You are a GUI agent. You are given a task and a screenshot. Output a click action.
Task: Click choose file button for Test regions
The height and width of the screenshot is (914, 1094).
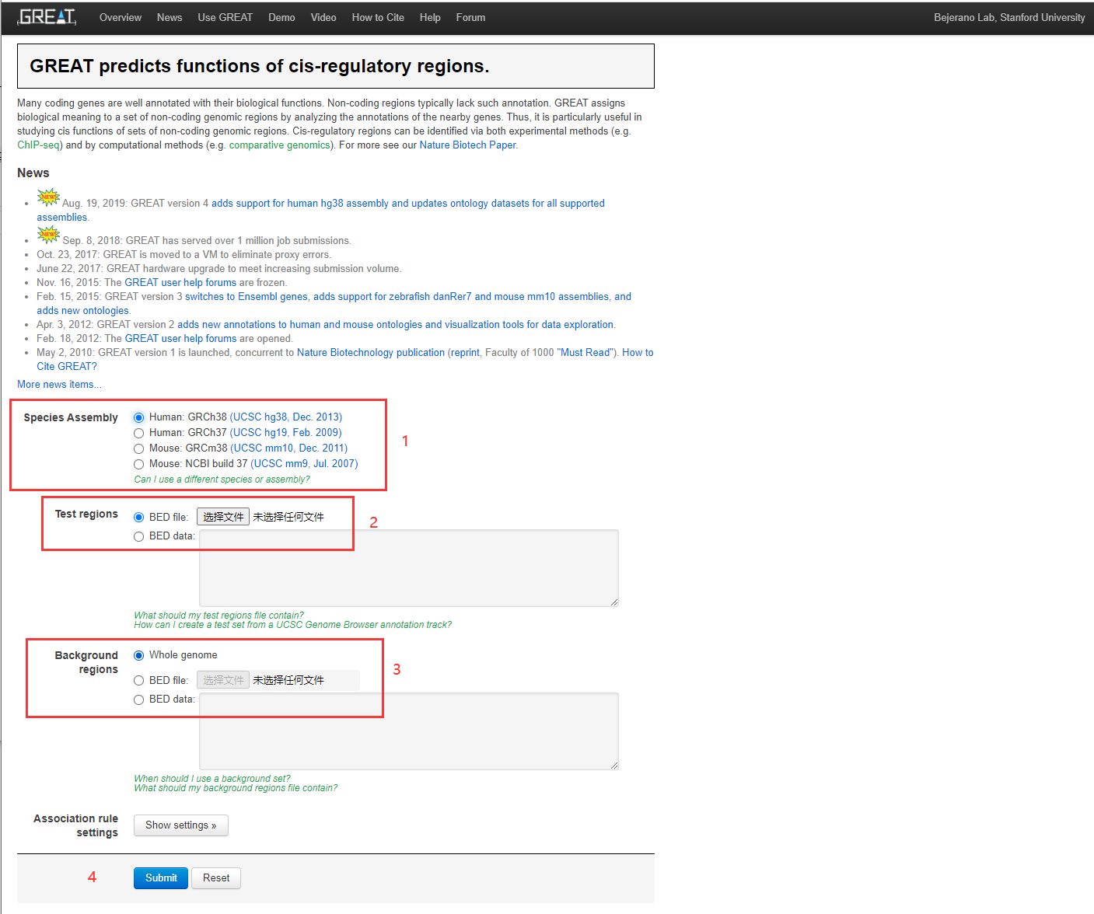[x=223, y=517]
